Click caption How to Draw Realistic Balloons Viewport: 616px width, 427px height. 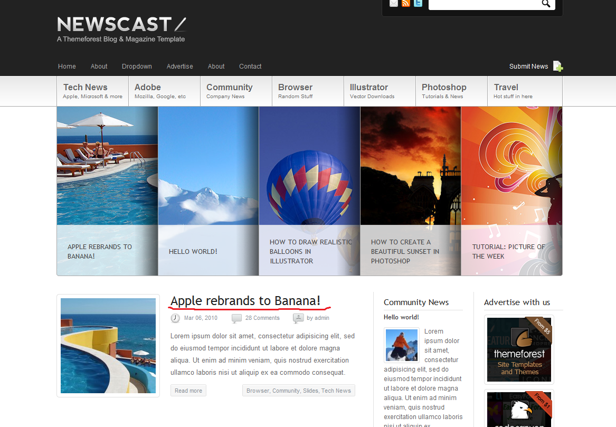[x=311, y=251]
